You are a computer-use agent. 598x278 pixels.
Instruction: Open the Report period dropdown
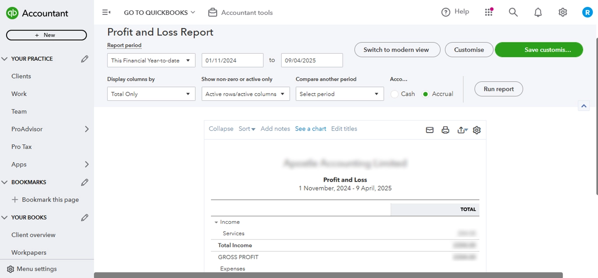(x=151, y=60)
